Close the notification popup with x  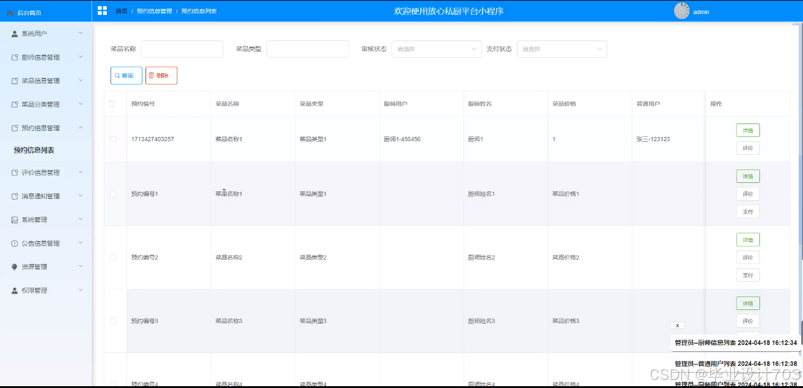tap(677, 325)
